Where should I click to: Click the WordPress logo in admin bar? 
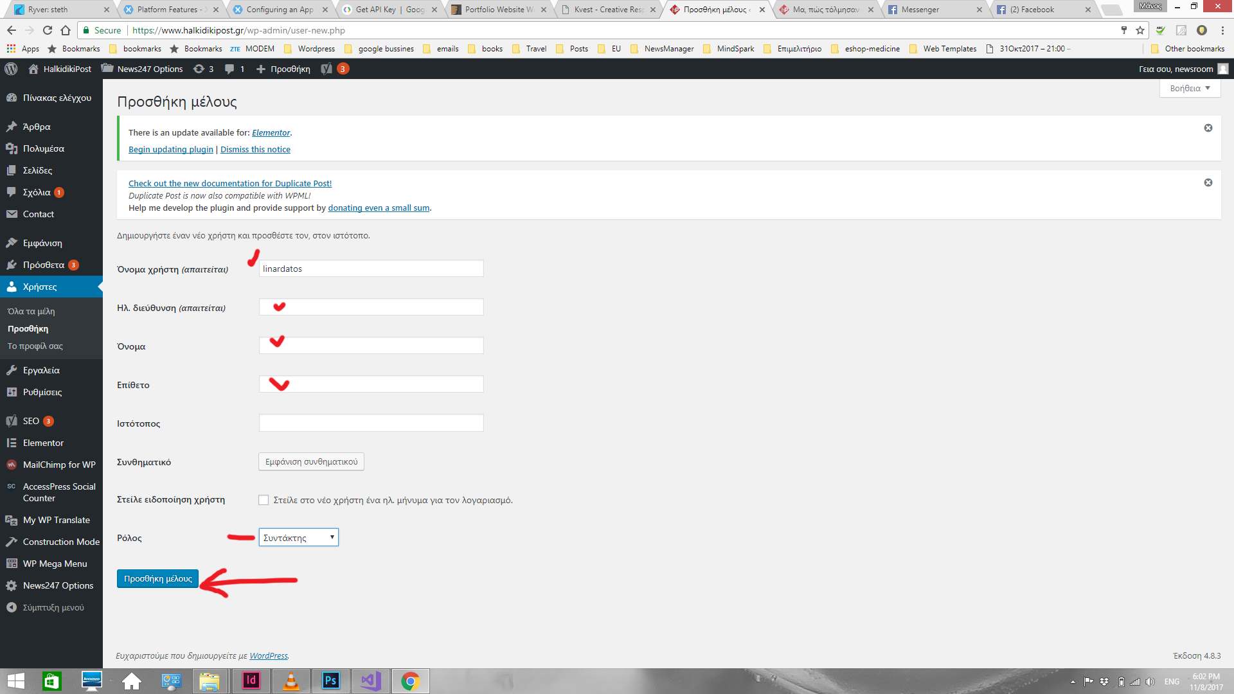tap(11, 69)
